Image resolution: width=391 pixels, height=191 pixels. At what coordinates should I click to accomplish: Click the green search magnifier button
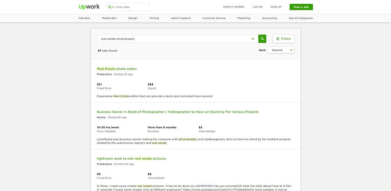tap(262, 39)
